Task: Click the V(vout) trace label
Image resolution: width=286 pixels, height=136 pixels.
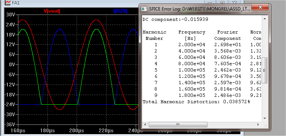Action: coord(52,11)
